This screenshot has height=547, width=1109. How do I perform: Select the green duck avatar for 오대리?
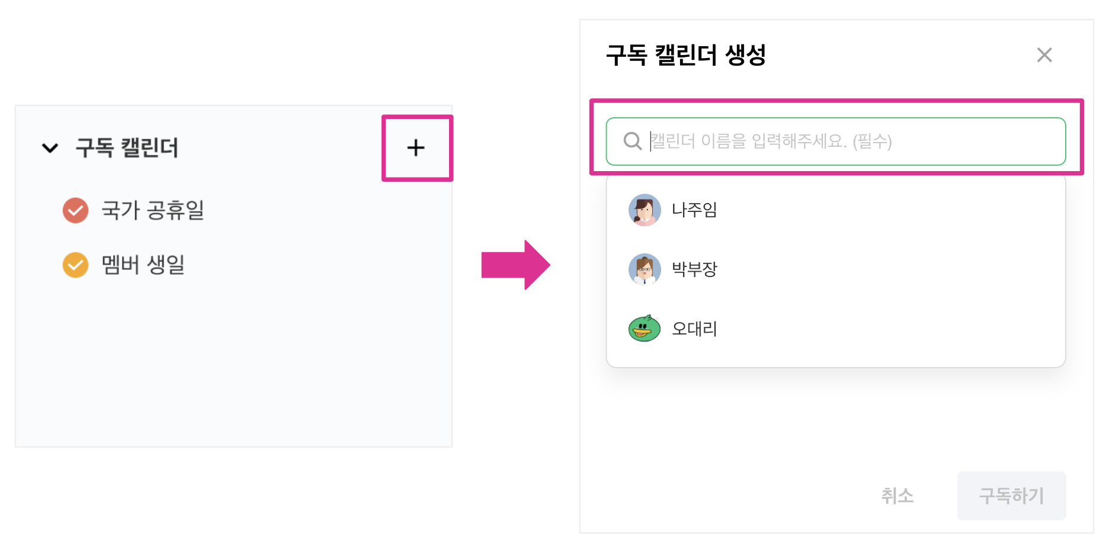(644, 329)
